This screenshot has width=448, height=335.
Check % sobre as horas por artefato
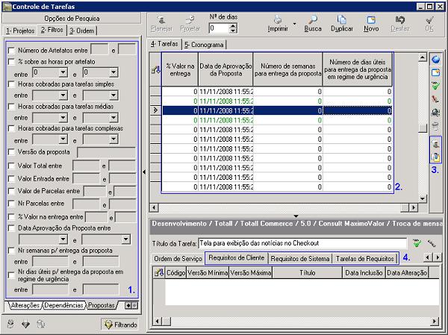tap(11, 62)
